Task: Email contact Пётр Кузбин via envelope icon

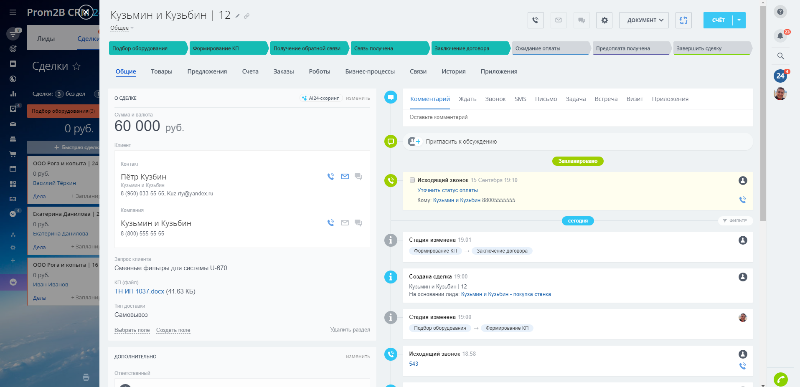Action: point(345,177)
